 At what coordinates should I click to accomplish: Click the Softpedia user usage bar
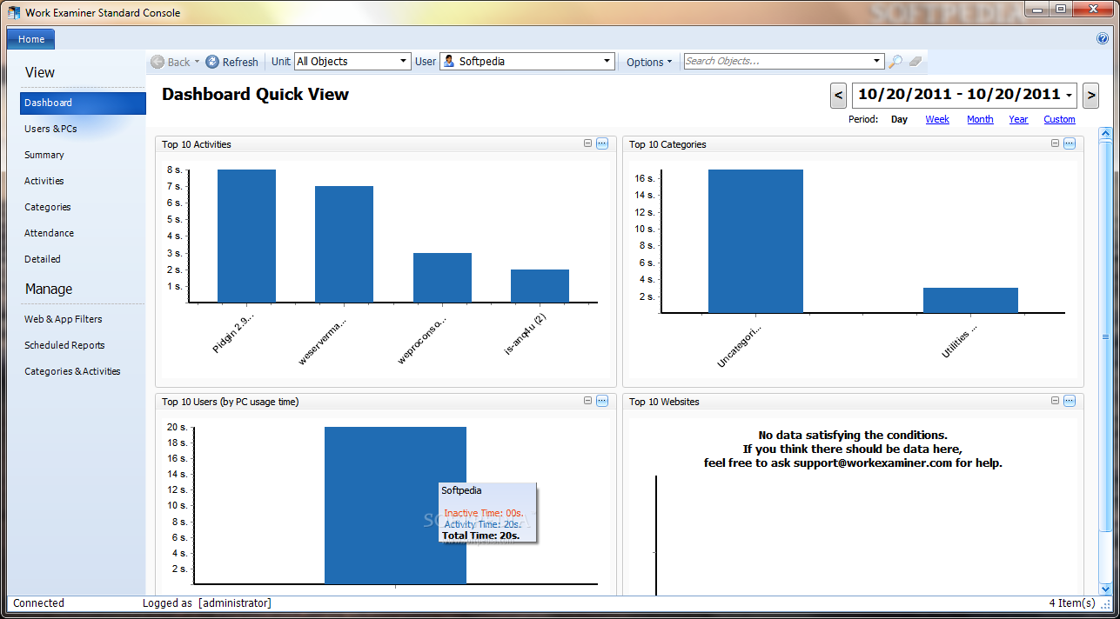pos(395,505)
